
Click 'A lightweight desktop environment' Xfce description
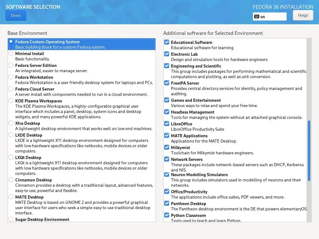click(x=84, y=129)
